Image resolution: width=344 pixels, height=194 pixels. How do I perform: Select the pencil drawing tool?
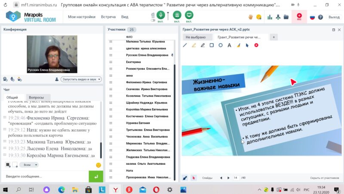[203, 45]
